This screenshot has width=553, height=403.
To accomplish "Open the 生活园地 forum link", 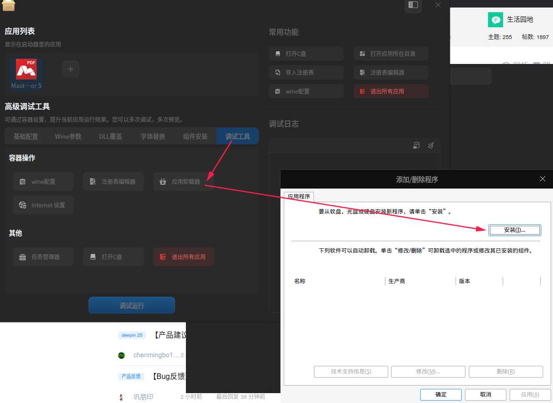I will click(520, 19).
